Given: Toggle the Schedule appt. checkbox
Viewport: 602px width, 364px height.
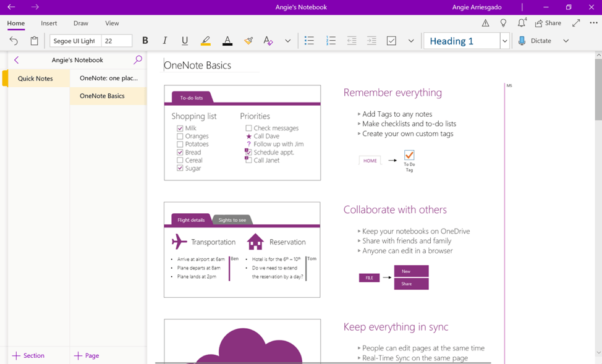Looking at the screenshot, I should [x=248, y=152].
